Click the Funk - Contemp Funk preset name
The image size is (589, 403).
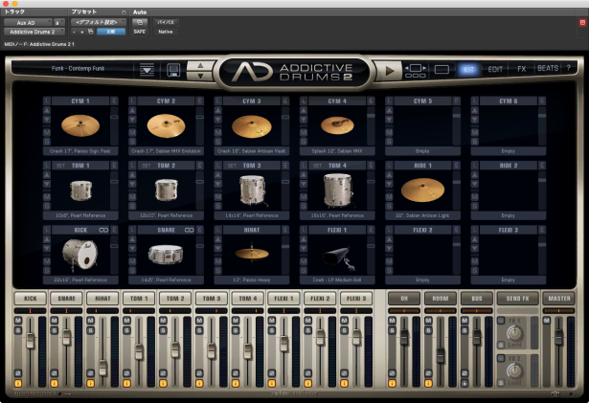click(78, 68)
